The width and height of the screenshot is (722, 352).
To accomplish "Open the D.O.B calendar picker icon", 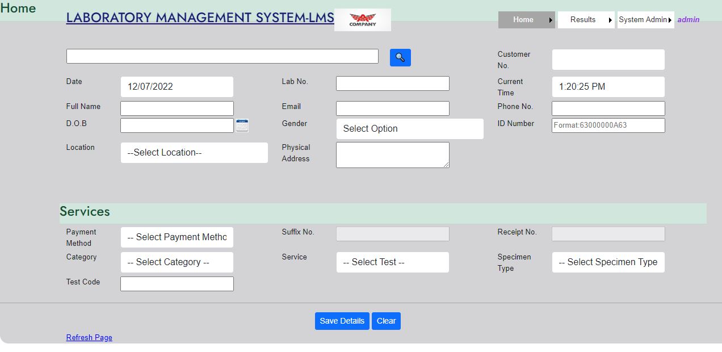I will tap(242, 125).
